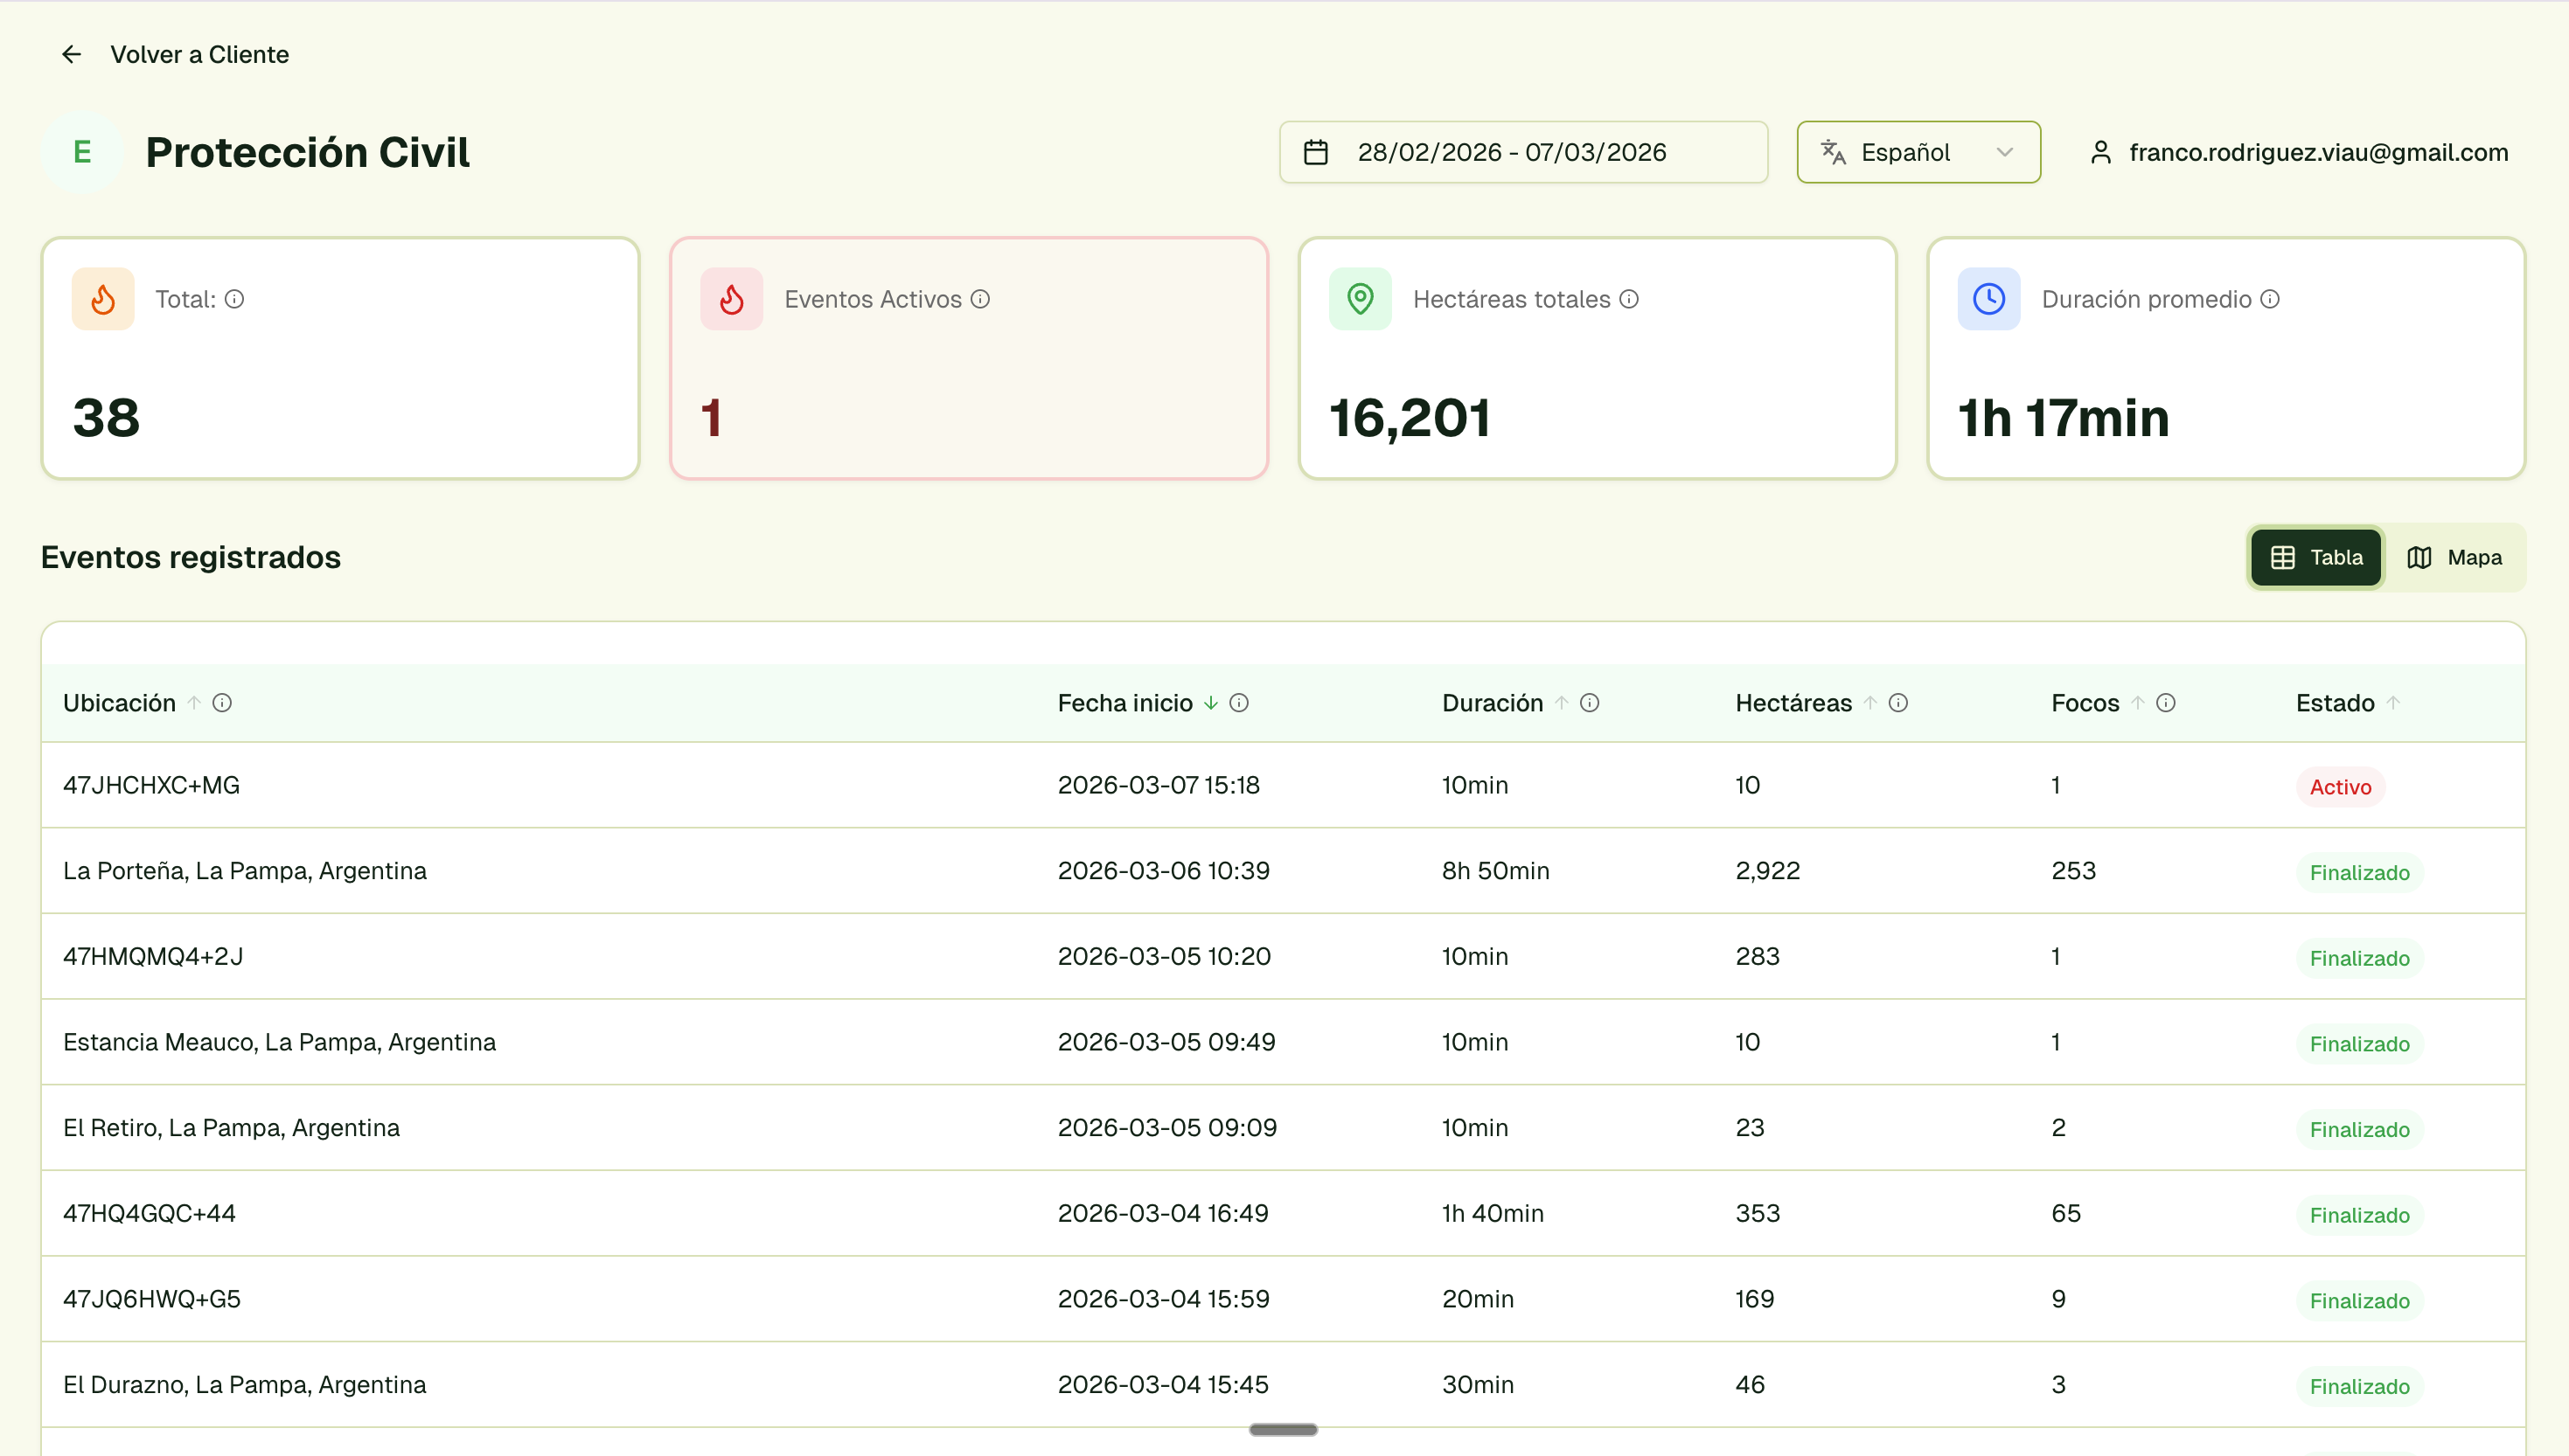Select the La Porteña, La Pampa row
This screenshot has width=2569, height=1456.
pyautogui.click(x=245, y=871)
